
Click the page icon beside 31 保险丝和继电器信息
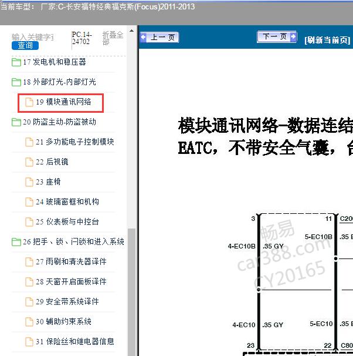click(x=29, y=342)
